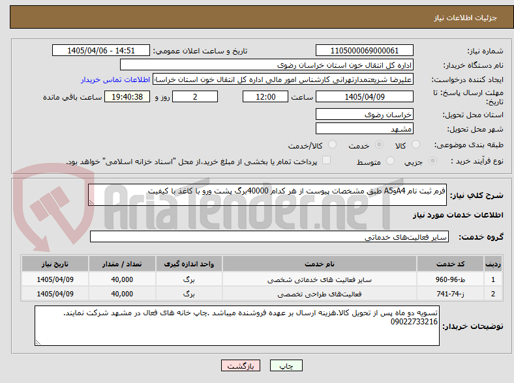The height and width of the screenshot is (383, 514).
Task: Click the request creator name field
Action: (283, 79)
